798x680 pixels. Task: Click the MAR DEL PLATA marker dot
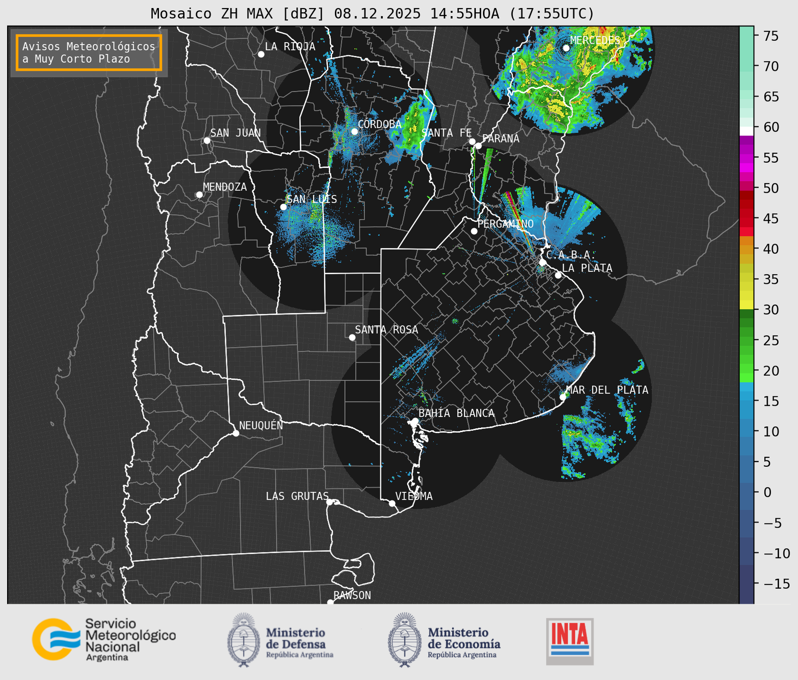(x=563, y=397)
